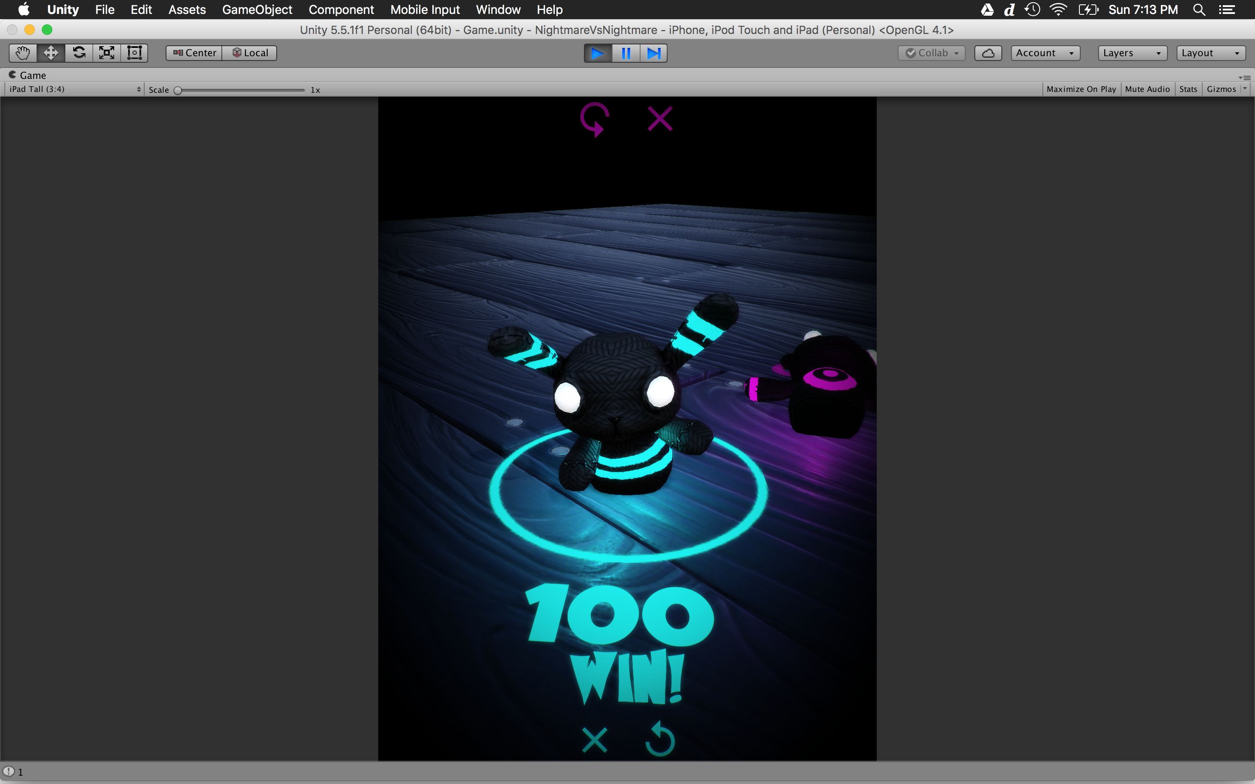Open the GameObject menu

pos(257,9)
